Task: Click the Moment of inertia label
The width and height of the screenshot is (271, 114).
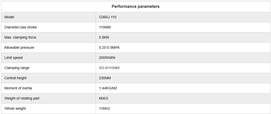Action: [x=18, y=88]
